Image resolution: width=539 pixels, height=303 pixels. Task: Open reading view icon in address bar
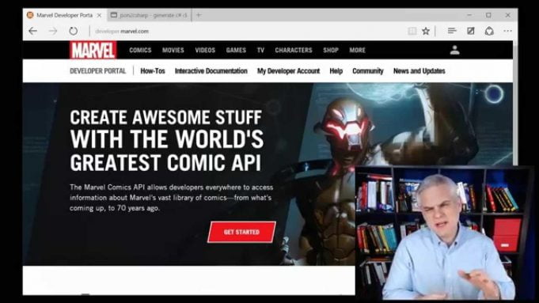click(412, 32)
